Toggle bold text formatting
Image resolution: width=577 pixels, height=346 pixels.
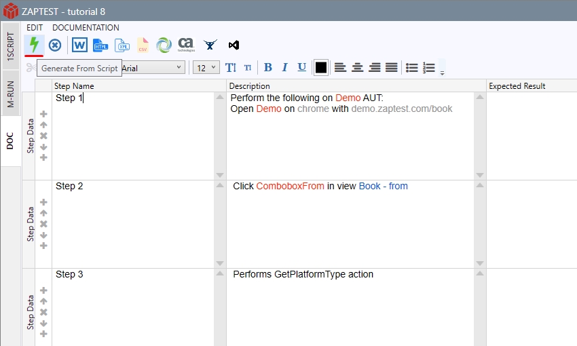[267, 67]
